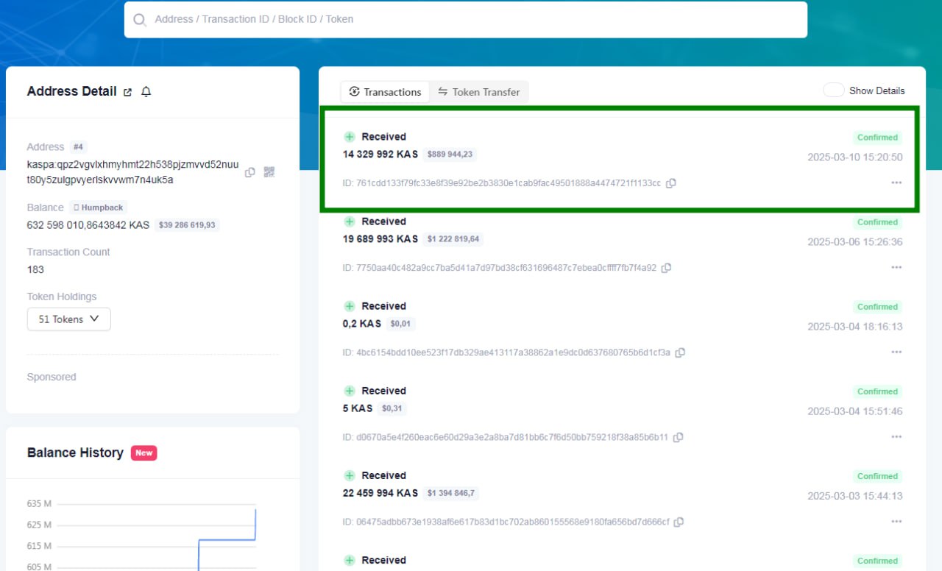Click timestamp 2025-03-03 15:44:13

854,496
